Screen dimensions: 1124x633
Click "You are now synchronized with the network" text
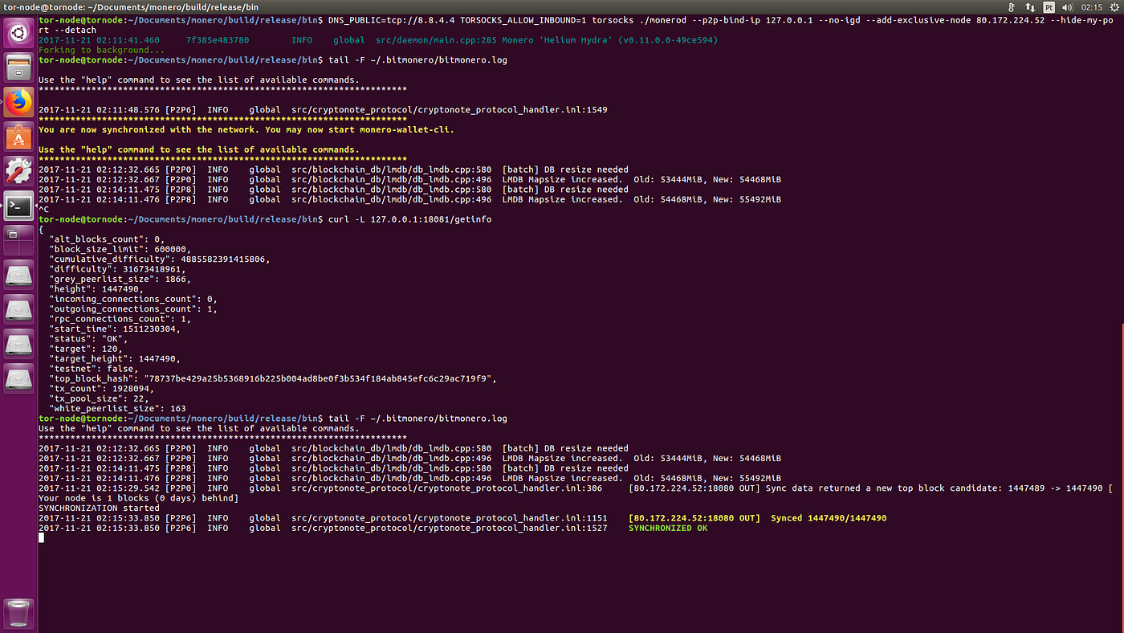[x=149, y=129]
